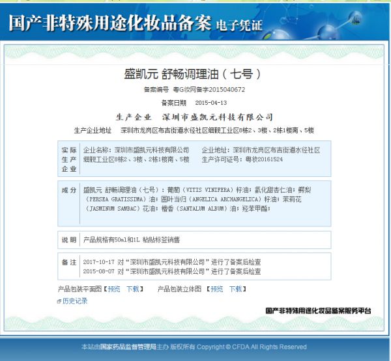This screenshot has height=361, width=391.
Task: Select the record number 粤G妆网备字2015040672
Action: pos(209,89)
